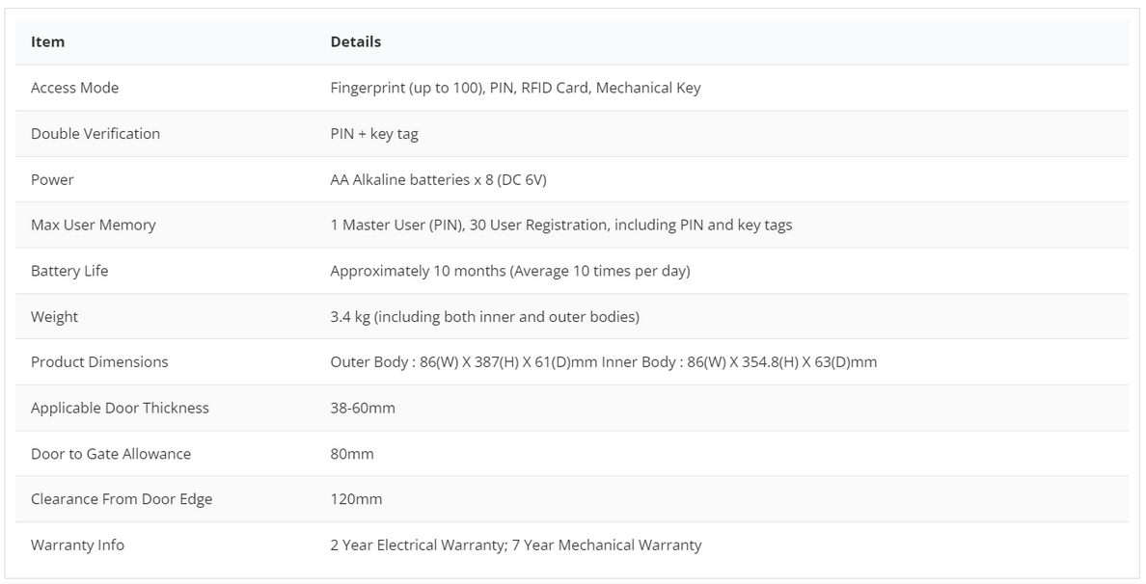Click the 120mm clearance value
This screenshot has height=584, width=1146.
pos(356,499)
